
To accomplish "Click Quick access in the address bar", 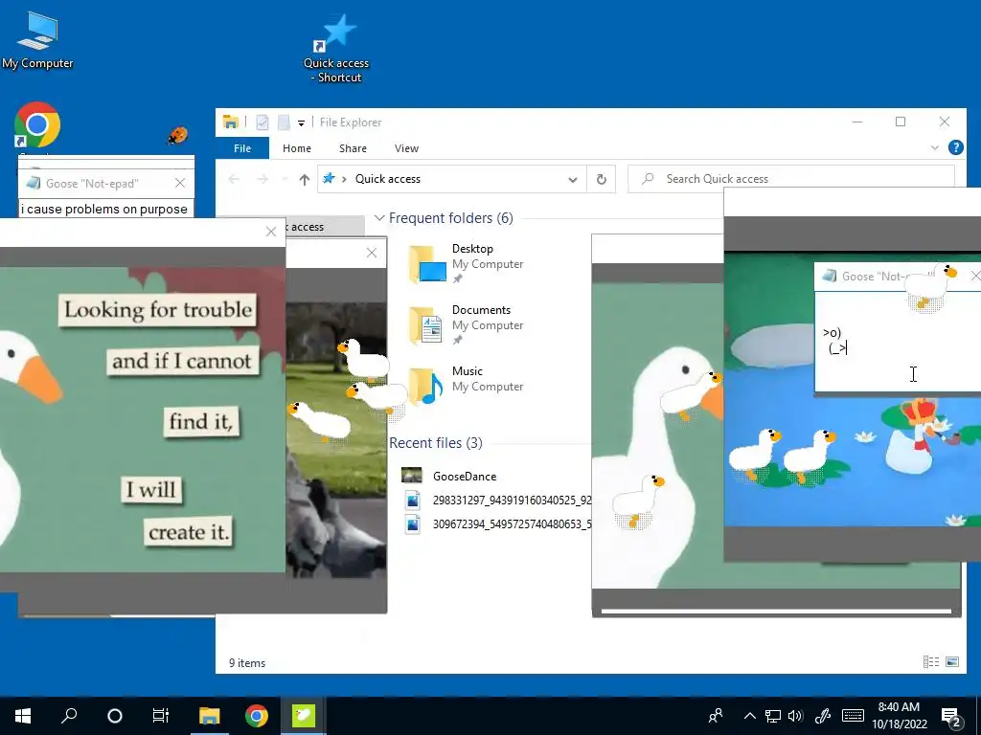I will click(388, 179).
